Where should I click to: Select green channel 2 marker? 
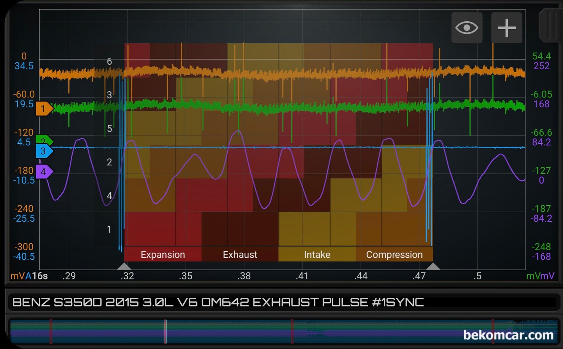tap(44, 139)
